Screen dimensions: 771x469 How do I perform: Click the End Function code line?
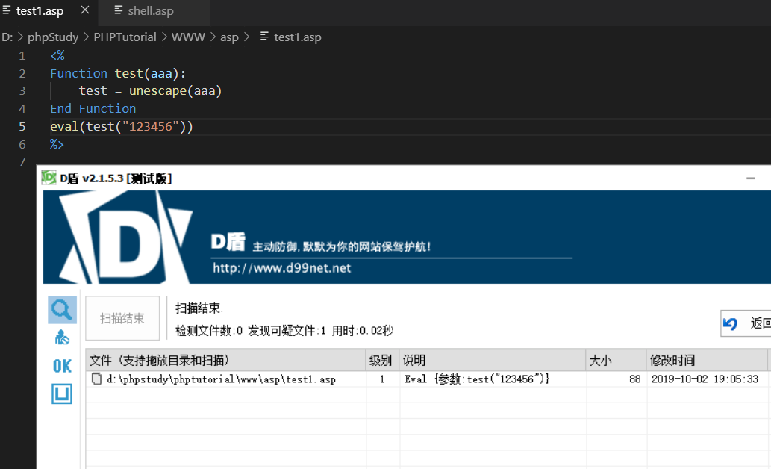(93, 109)
